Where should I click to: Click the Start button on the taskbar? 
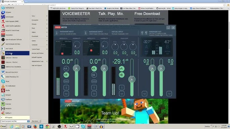(3, 127)
